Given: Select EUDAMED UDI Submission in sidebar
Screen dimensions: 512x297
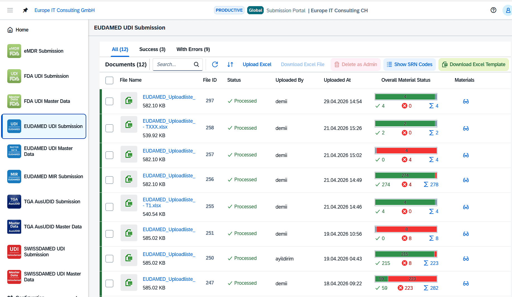Looking at the screenshot, I should [x=44, y=126].
